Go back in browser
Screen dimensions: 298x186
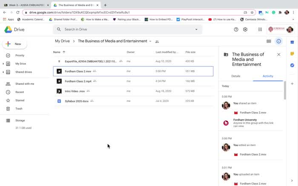tap(5, 12)
